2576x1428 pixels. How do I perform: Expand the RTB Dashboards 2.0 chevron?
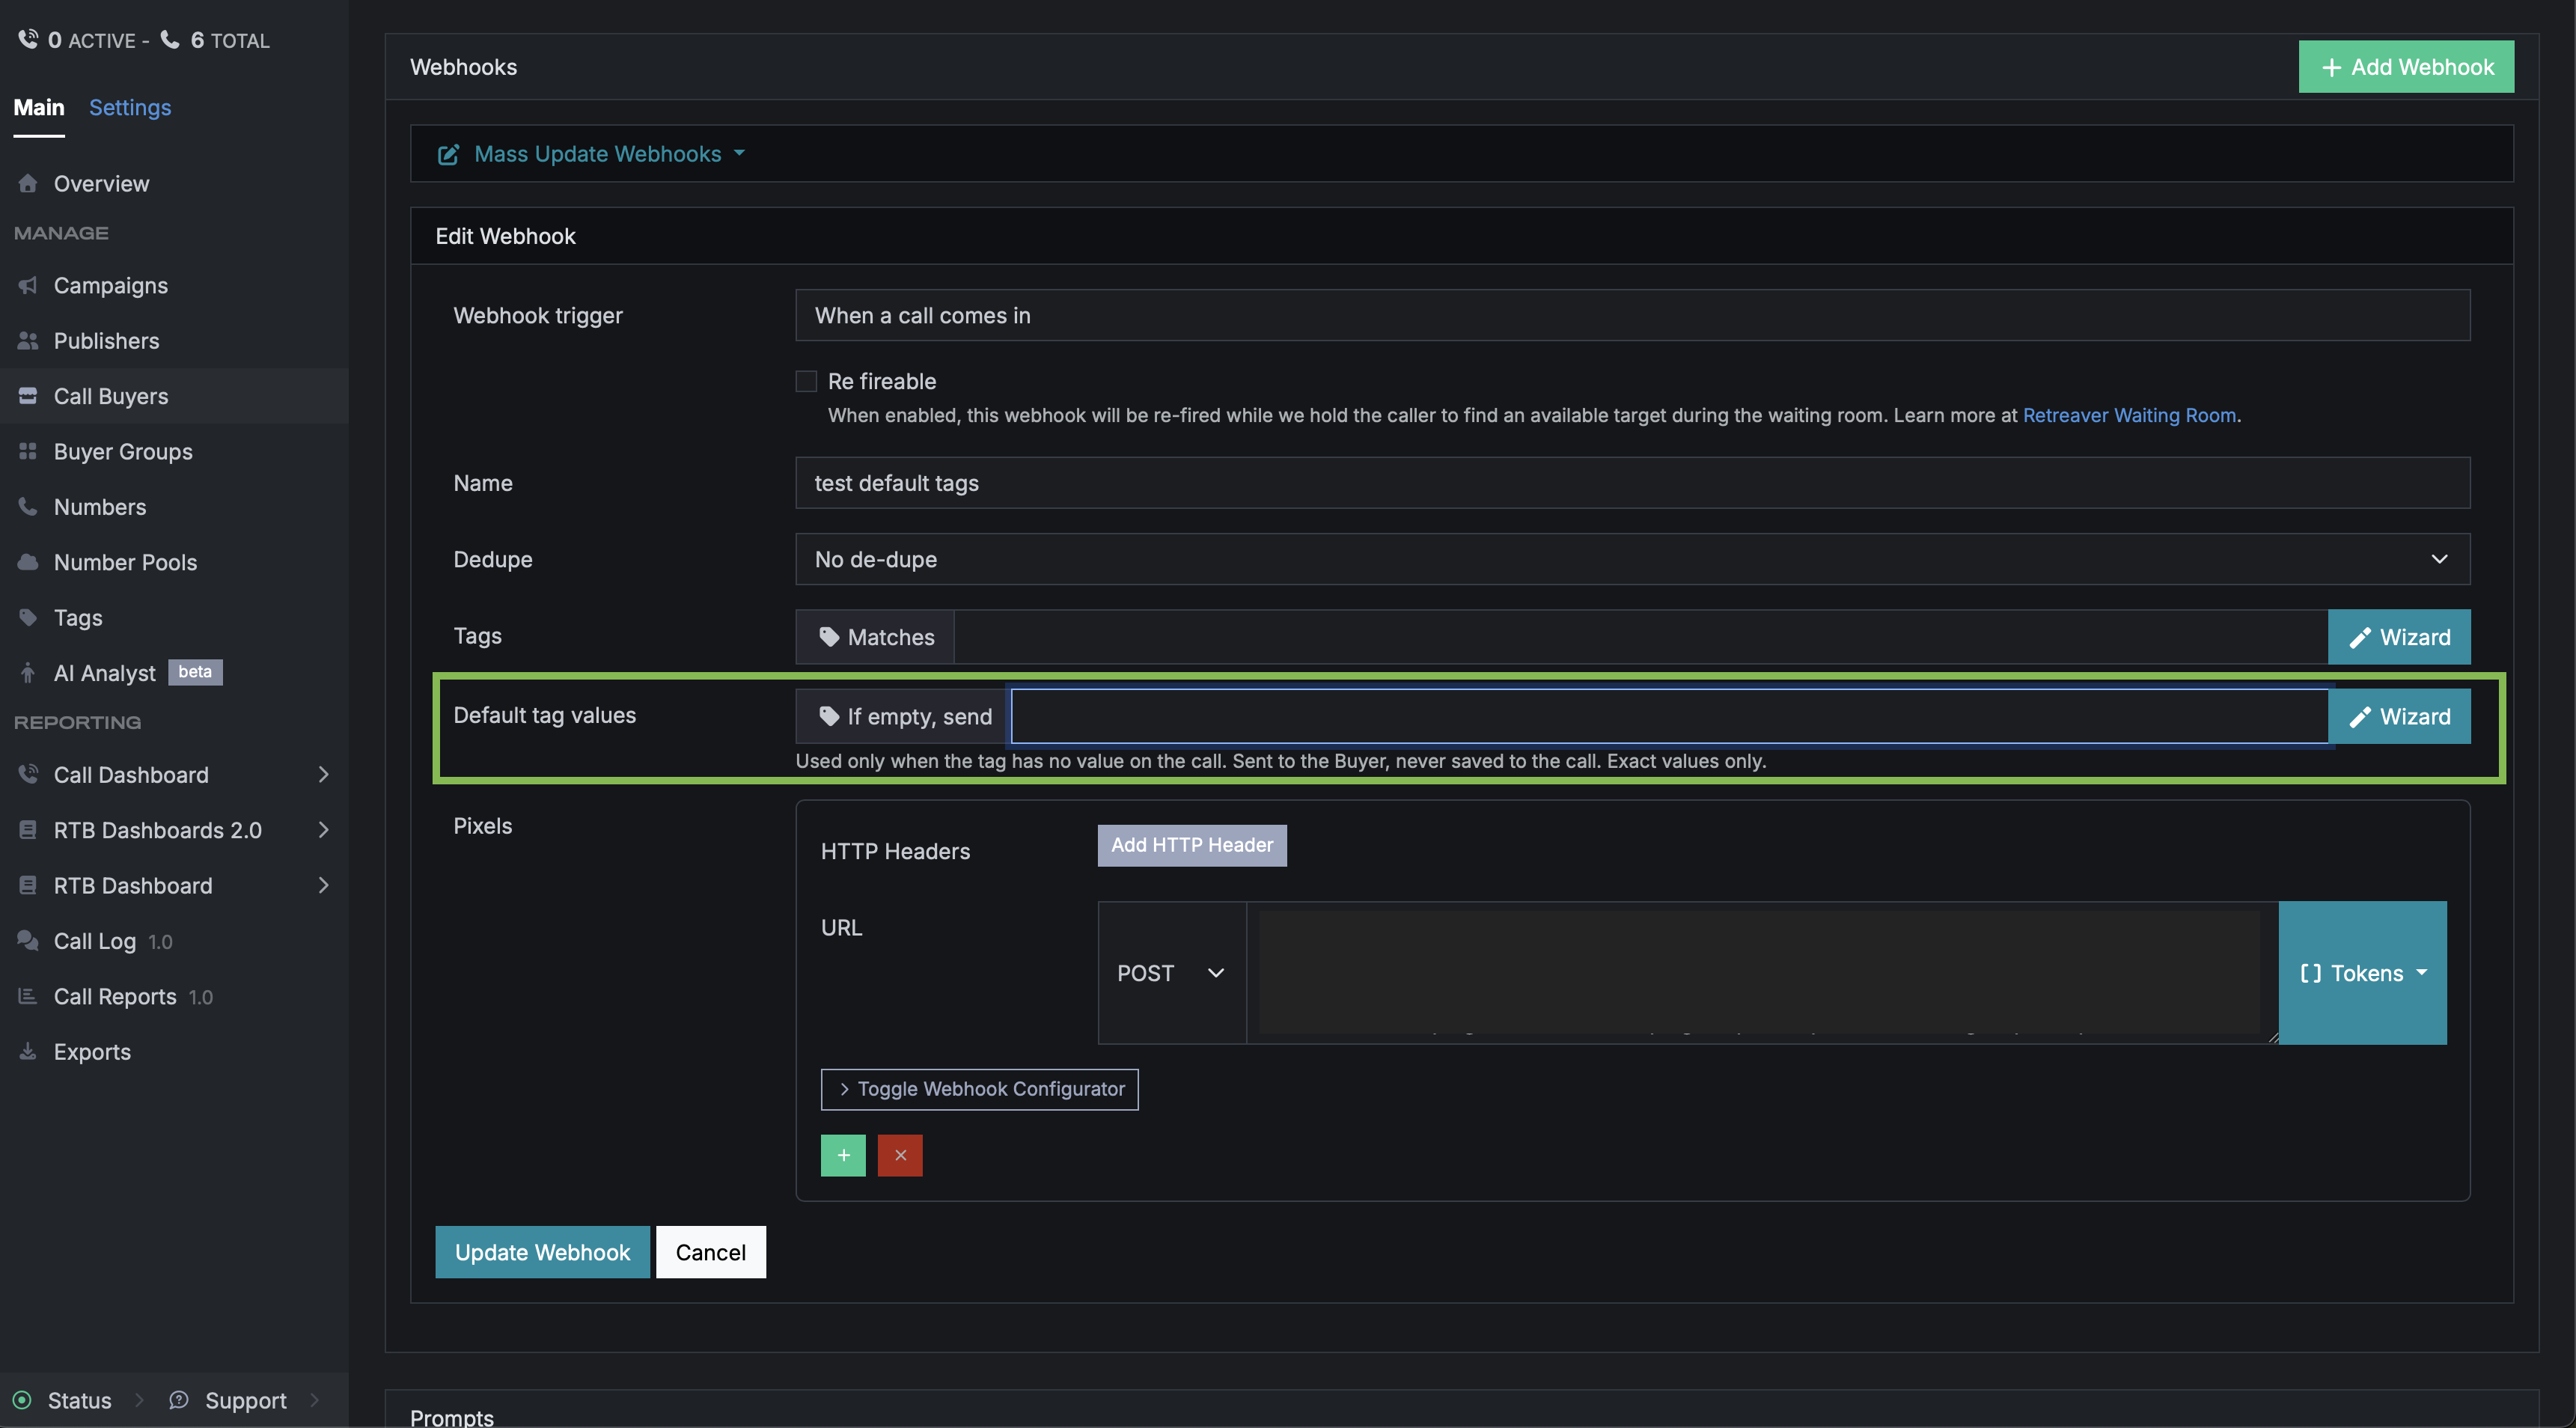coord(323,829)
